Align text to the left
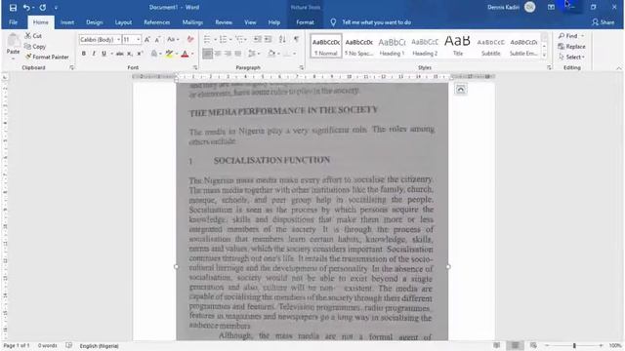Viewport: 625px width, 351px height. [207, 54]
